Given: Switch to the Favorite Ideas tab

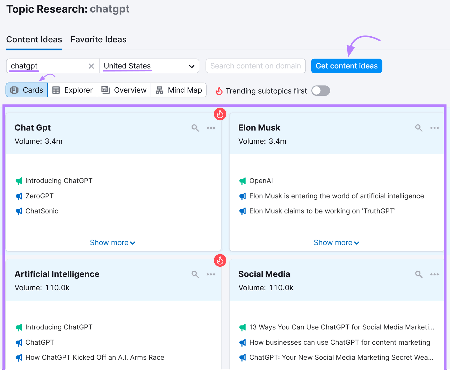Looking at the screenshot, I should coord(98,39).
